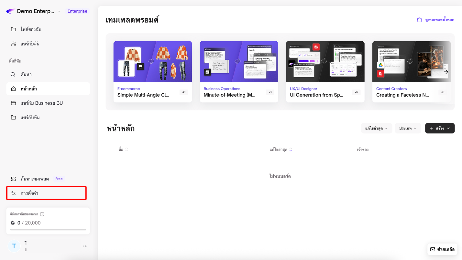The image size is (462, 260).
Task: Go to ไฟล์ของฉัน in sidebar
Action: click(x=31, y=29)
